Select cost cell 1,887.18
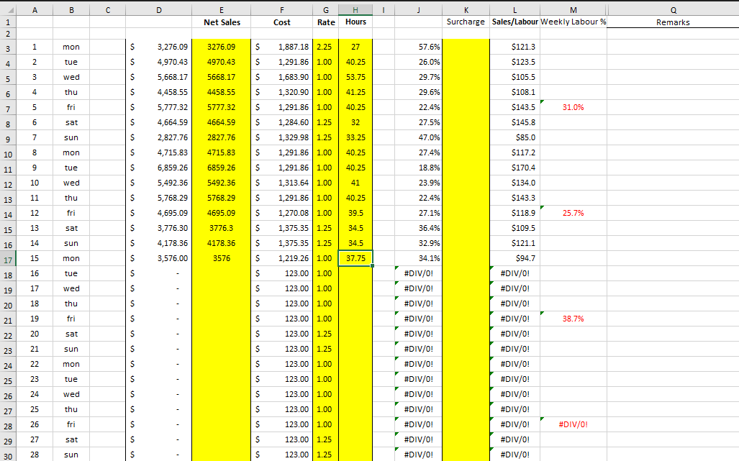 pos(282,47)
